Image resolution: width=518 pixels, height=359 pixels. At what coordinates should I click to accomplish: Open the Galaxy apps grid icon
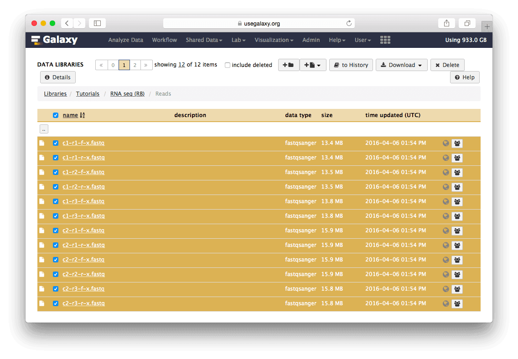(385, 40)
